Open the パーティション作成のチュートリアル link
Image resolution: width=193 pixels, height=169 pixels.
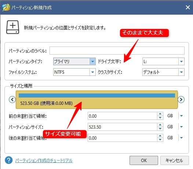(x=44, y=161)
